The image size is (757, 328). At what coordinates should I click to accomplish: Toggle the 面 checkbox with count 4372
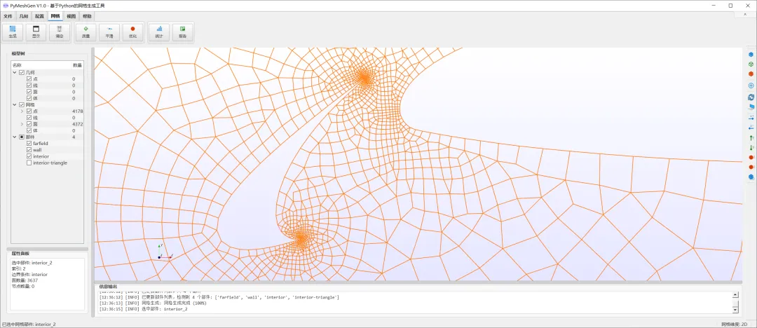pyautogui.click(x=29, y=124)
